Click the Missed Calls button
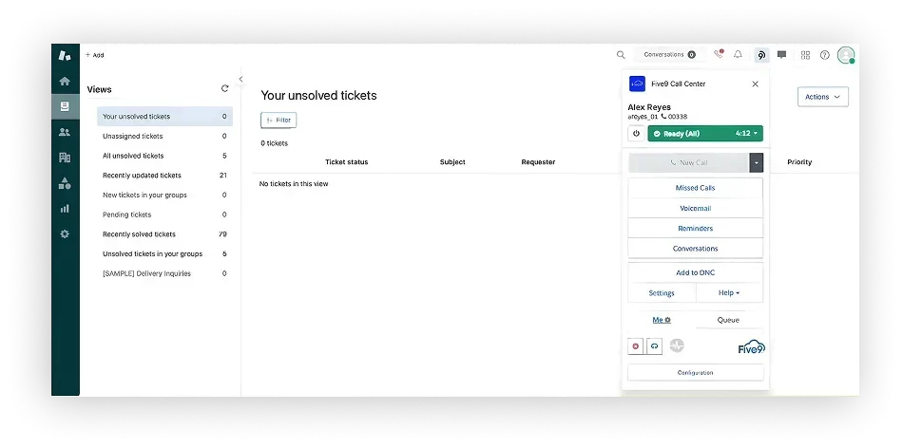Screen dimensions: 903x448 pos(695,188)
